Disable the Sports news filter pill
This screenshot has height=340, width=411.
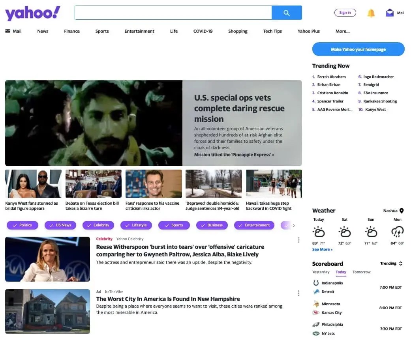click(x=174, y=225)
